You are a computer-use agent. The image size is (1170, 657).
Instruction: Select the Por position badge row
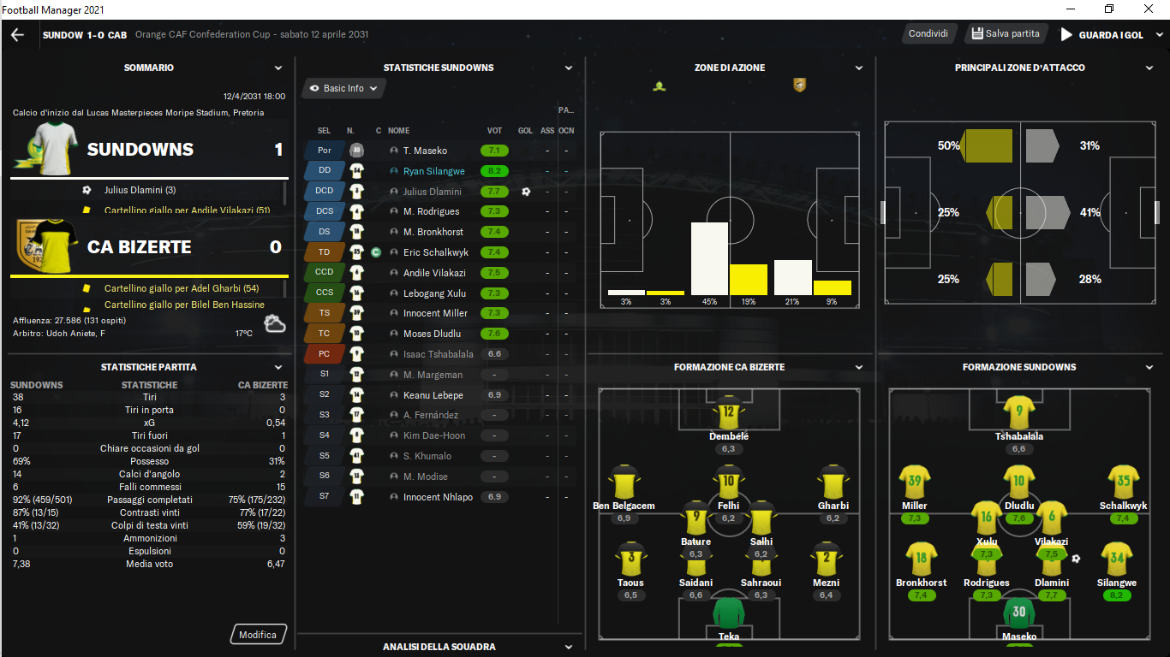click(325, 151)
